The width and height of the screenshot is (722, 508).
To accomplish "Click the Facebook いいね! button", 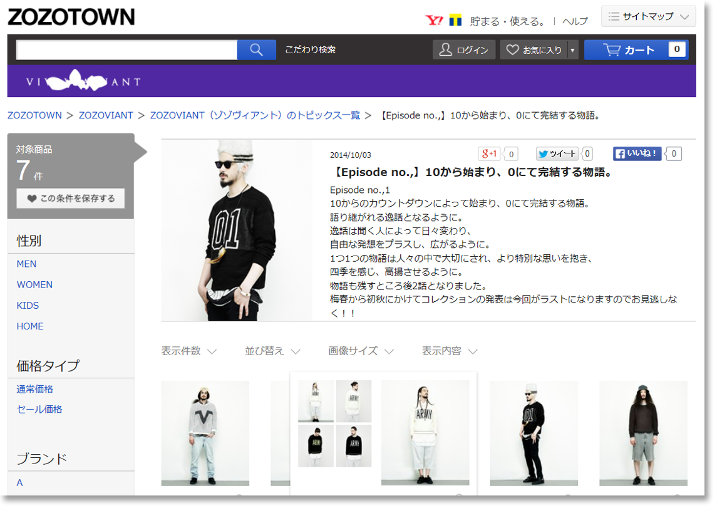I will point(637,154).
